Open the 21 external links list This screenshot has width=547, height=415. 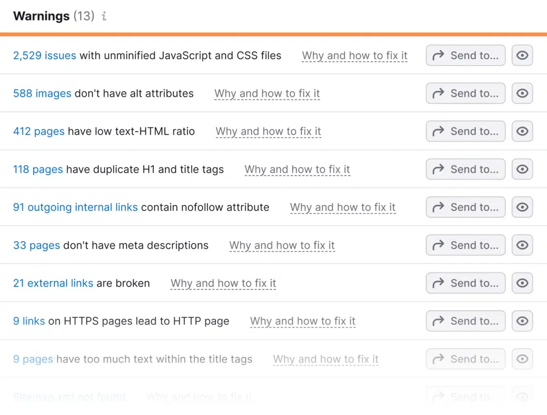pyautogui.click(x=53, y=283)
